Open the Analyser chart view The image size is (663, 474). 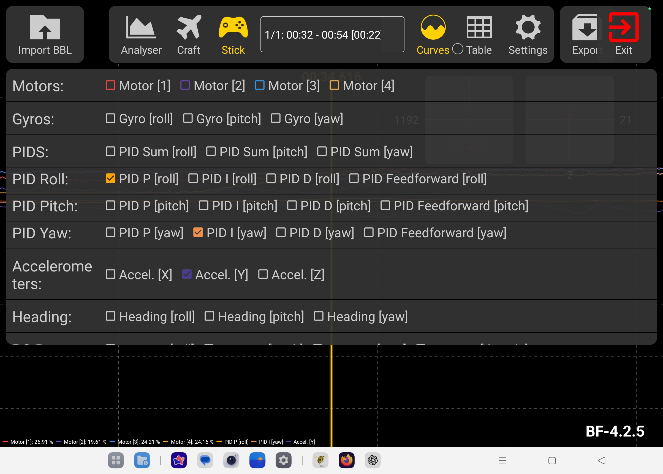point(141,27)
